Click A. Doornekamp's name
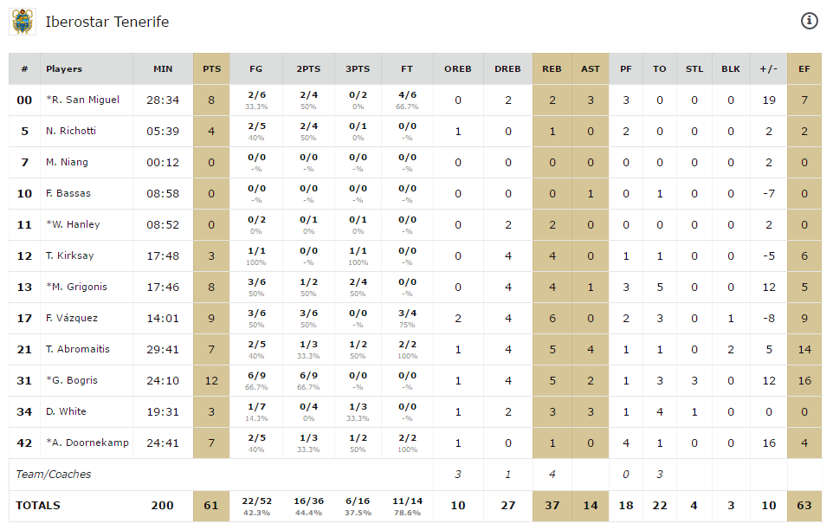 (89, 443)
